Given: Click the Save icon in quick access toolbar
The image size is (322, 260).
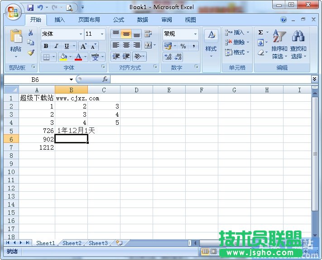Looking at the screenshot, I should [x=30, y=7].
